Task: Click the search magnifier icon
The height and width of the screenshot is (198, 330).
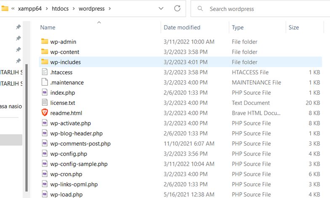Action: [x=200, y=9]
